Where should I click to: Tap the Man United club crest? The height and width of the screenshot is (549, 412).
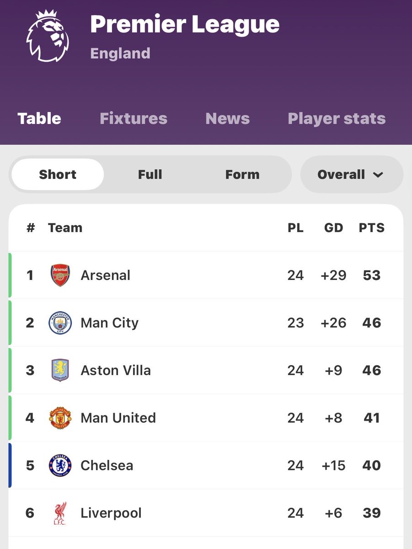click(60, 418)
